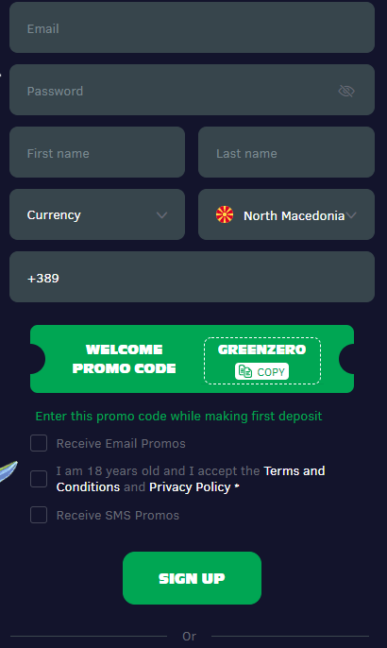
Task: Click the country selector chevron arrow
Action: point(351,215)
